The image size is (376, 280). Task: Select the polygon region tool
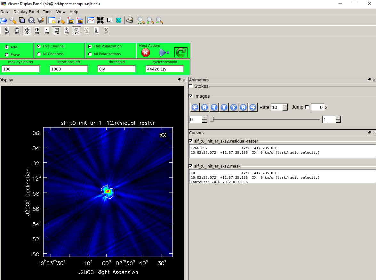coord(76,31)
